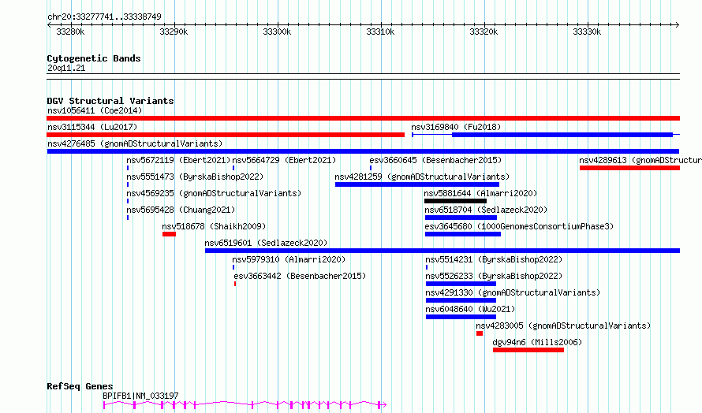Screen dimensions: 702x413
Task: Click the 20q11.21 band label
Action: point(66,68)
